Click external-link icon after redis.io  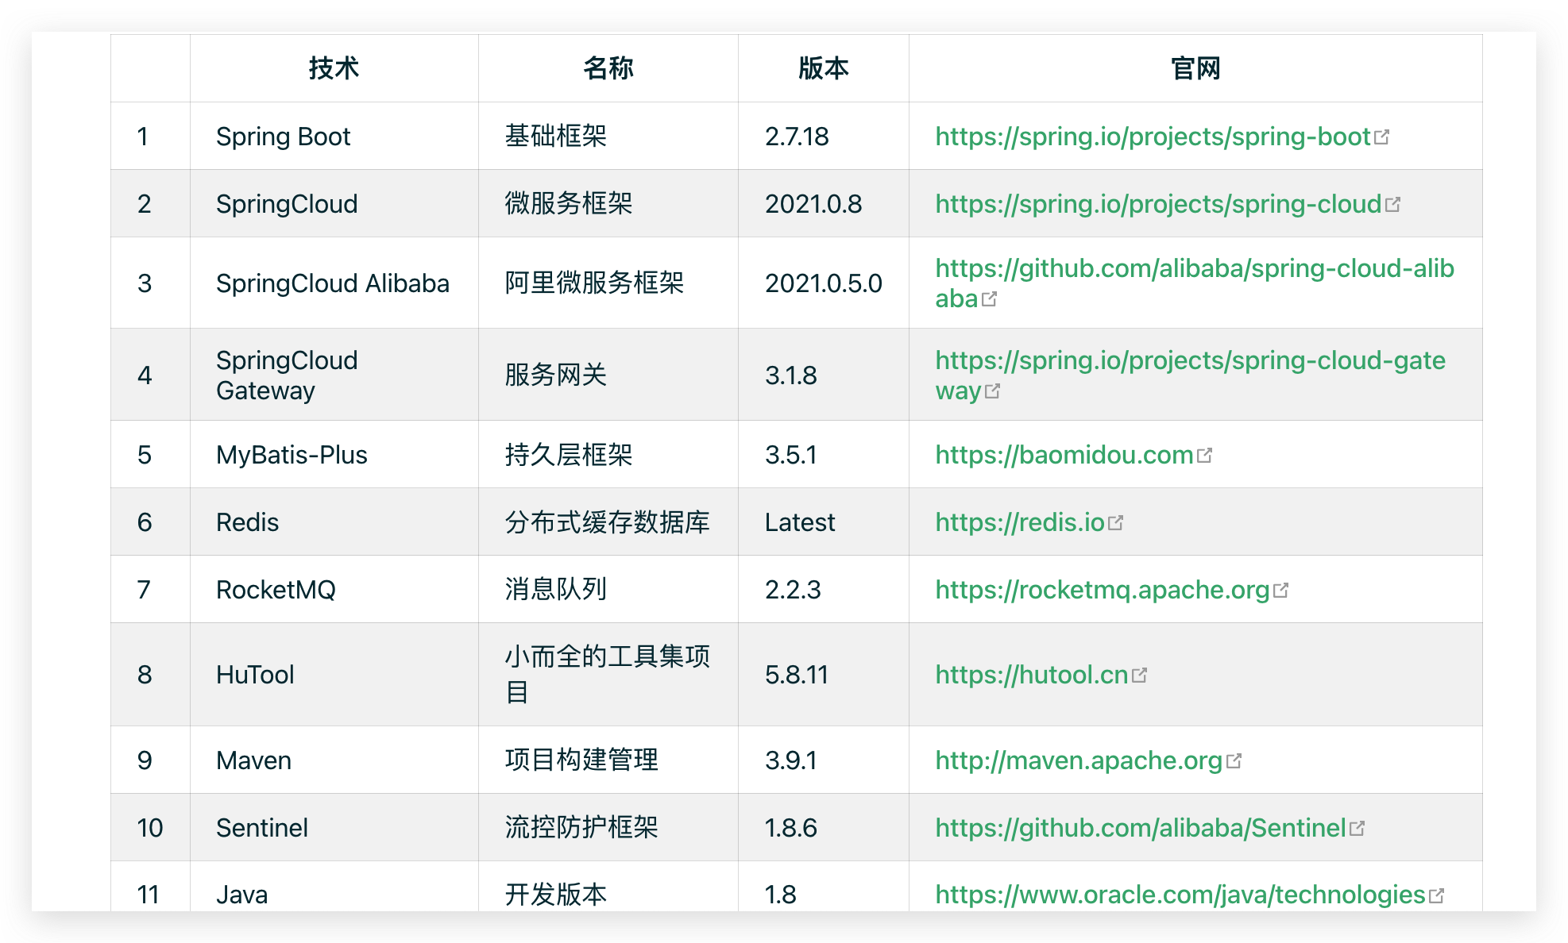point(1116,522)
